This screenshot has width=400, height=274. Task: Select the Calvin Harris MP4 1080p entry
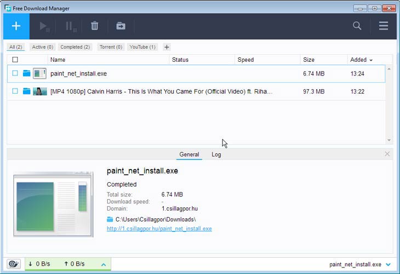[x=161, y=91]
